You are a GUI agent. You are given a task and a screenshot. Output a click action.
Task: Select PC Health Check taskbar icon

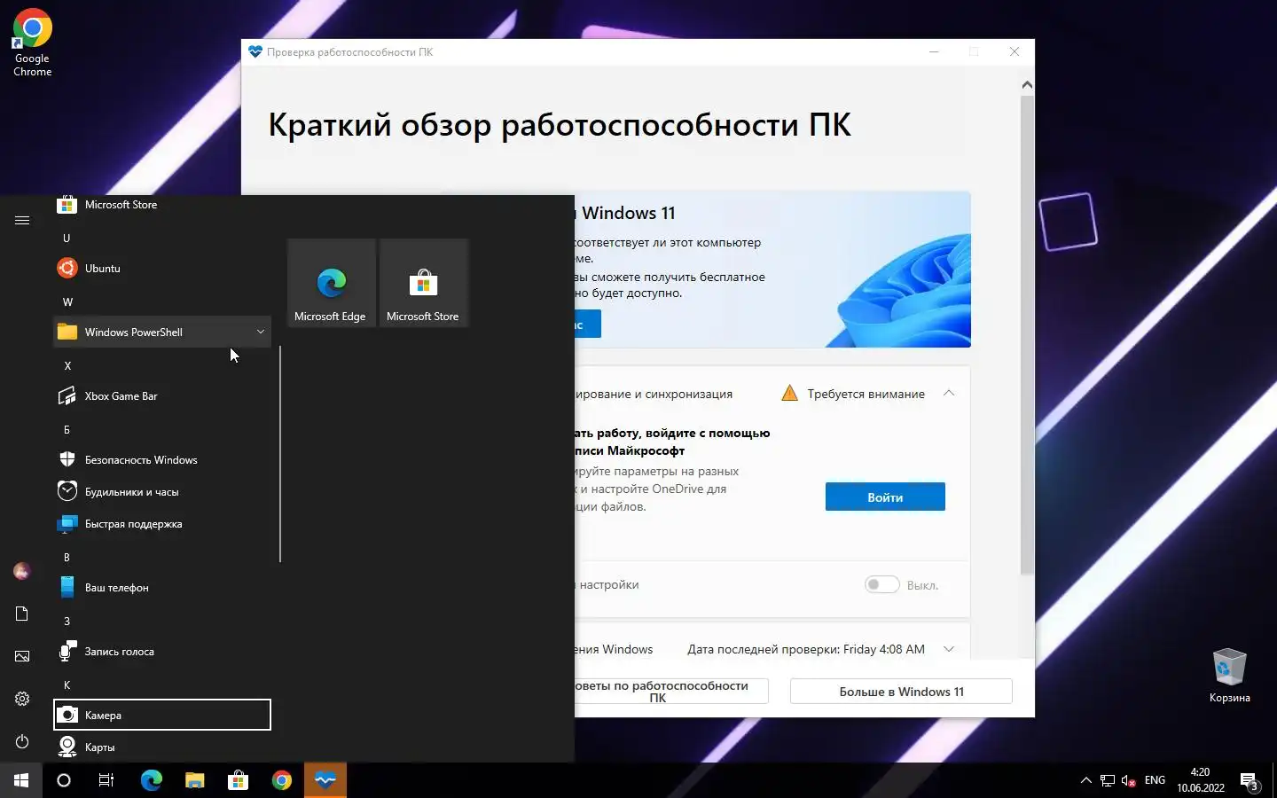point(325,780)
